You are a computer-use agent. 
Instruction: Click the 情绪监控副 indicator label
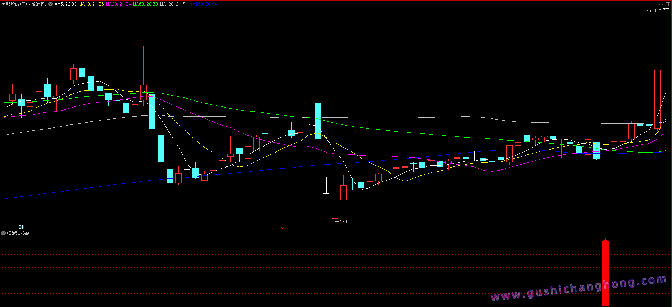point(18,233)
